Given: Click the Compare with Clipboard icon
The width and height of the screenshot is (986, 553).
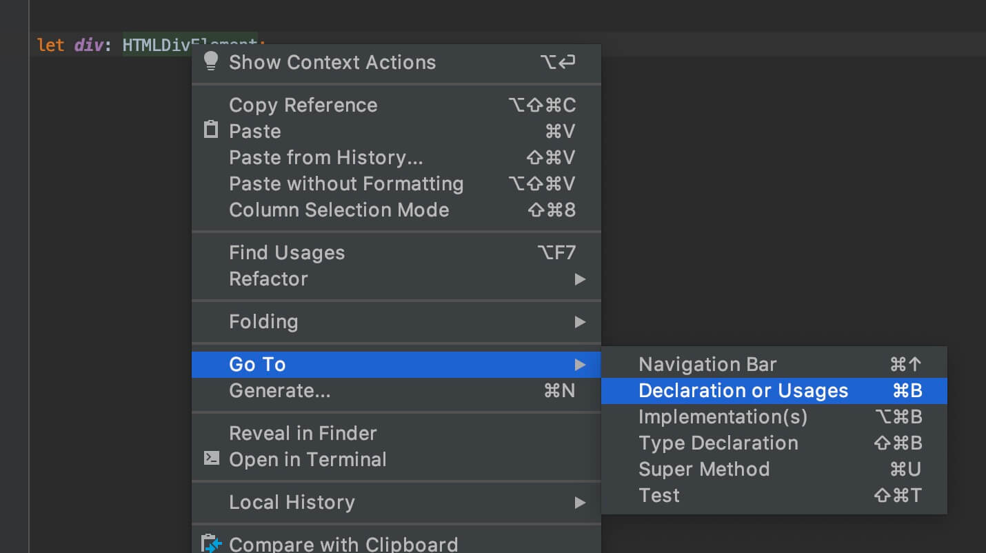Looking at the screenshot, I should click(212, 543).
